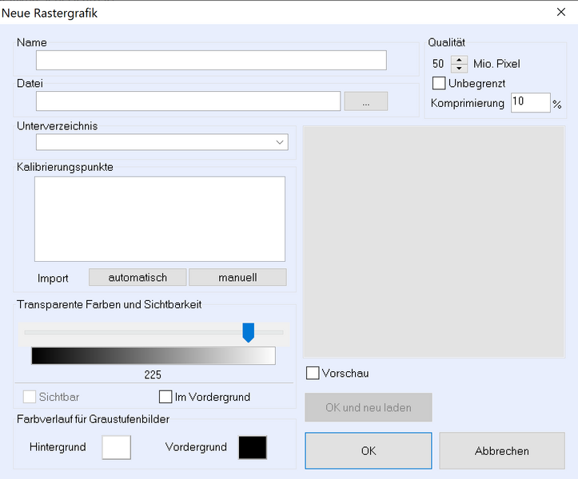Click the Komprimierung percent field
Viewport: 578px width, 479px height.
coord(531,103)
